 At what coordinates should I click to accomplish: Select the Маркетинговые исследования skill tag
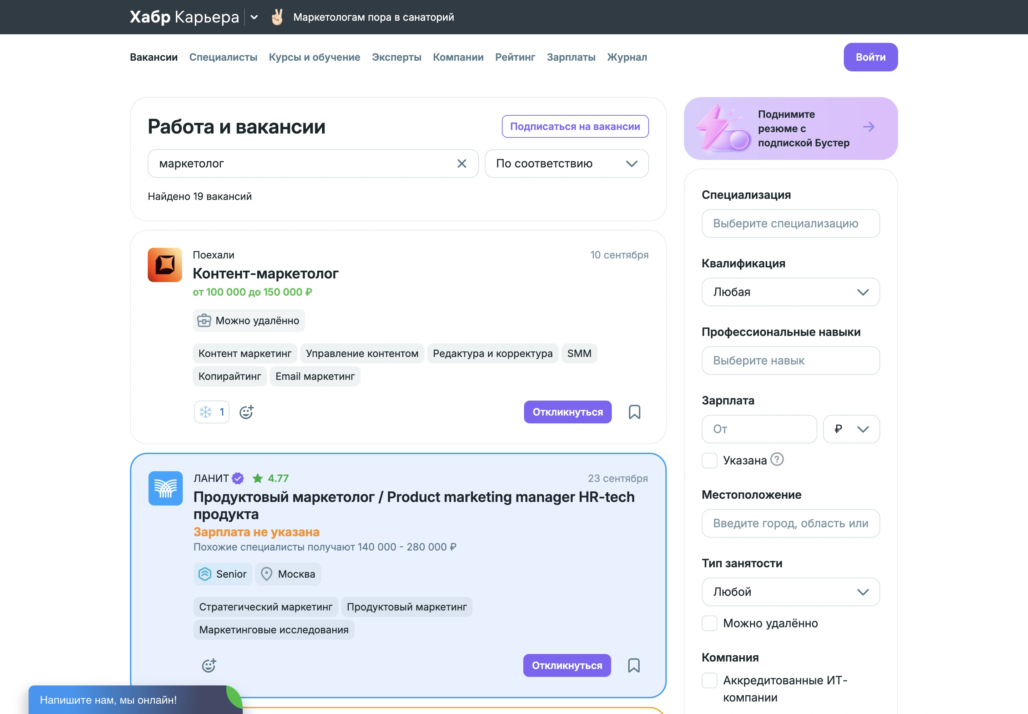click(274, 630)
